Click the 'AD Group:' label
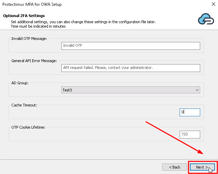The height and width of the screenshot is (174, 218). [x=20, y=83]
